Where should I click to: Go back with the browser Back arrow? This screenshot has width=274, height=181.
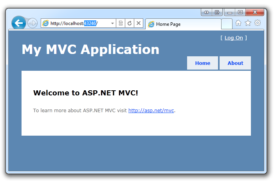(x=19, y=23)
